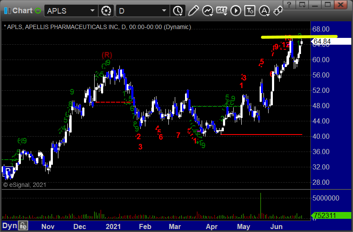The height and width of the screenshot is (232, 353).
Task: Click the tall green volume spike bar
Action: (260, 206)
